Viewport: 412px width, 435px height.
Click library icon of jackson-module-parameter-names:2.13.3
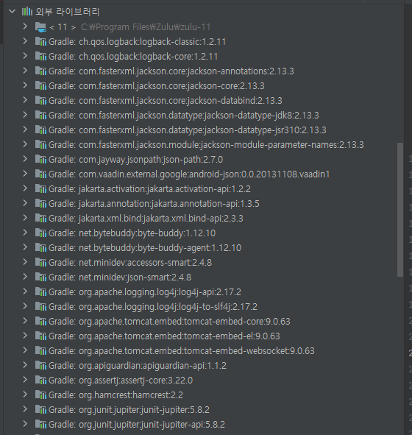point(40,144)
